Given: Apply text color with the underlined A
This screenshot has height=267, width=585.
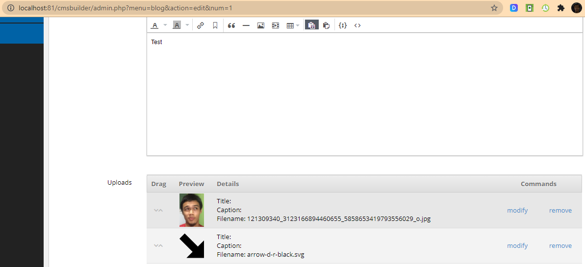Looking at the screenshot, I should coord(154,25).
